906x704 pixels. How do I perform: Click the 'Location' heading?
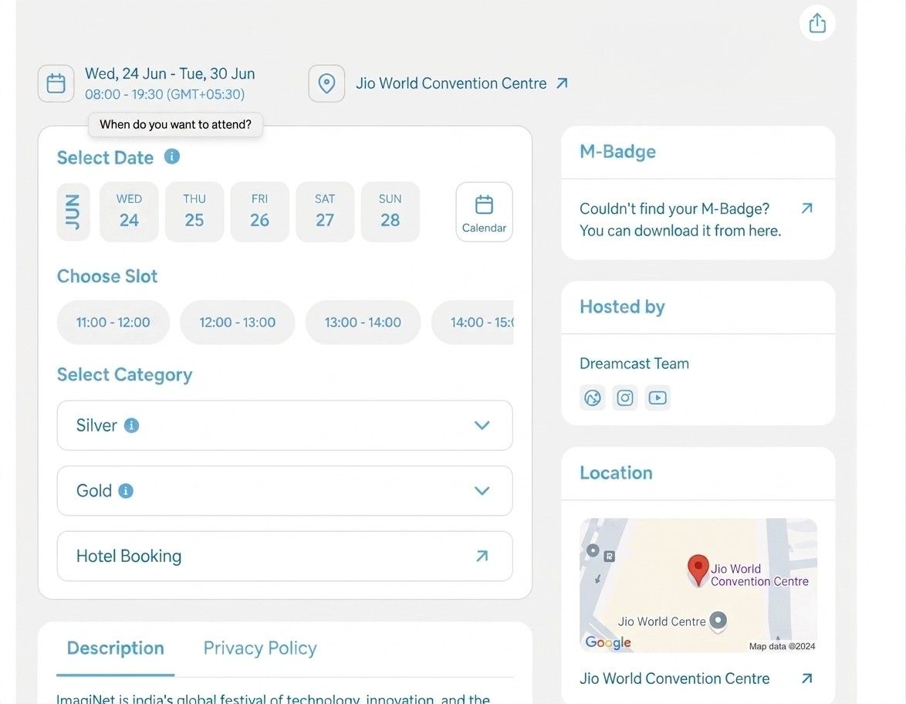click(616, 472)
